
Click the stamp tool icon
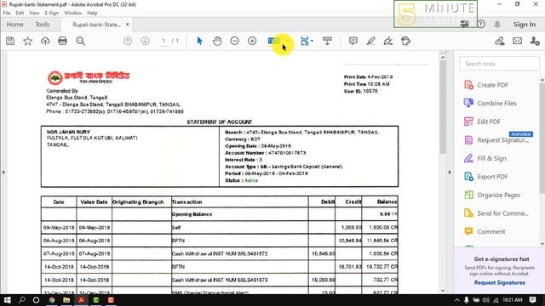(x=405, y=41)
